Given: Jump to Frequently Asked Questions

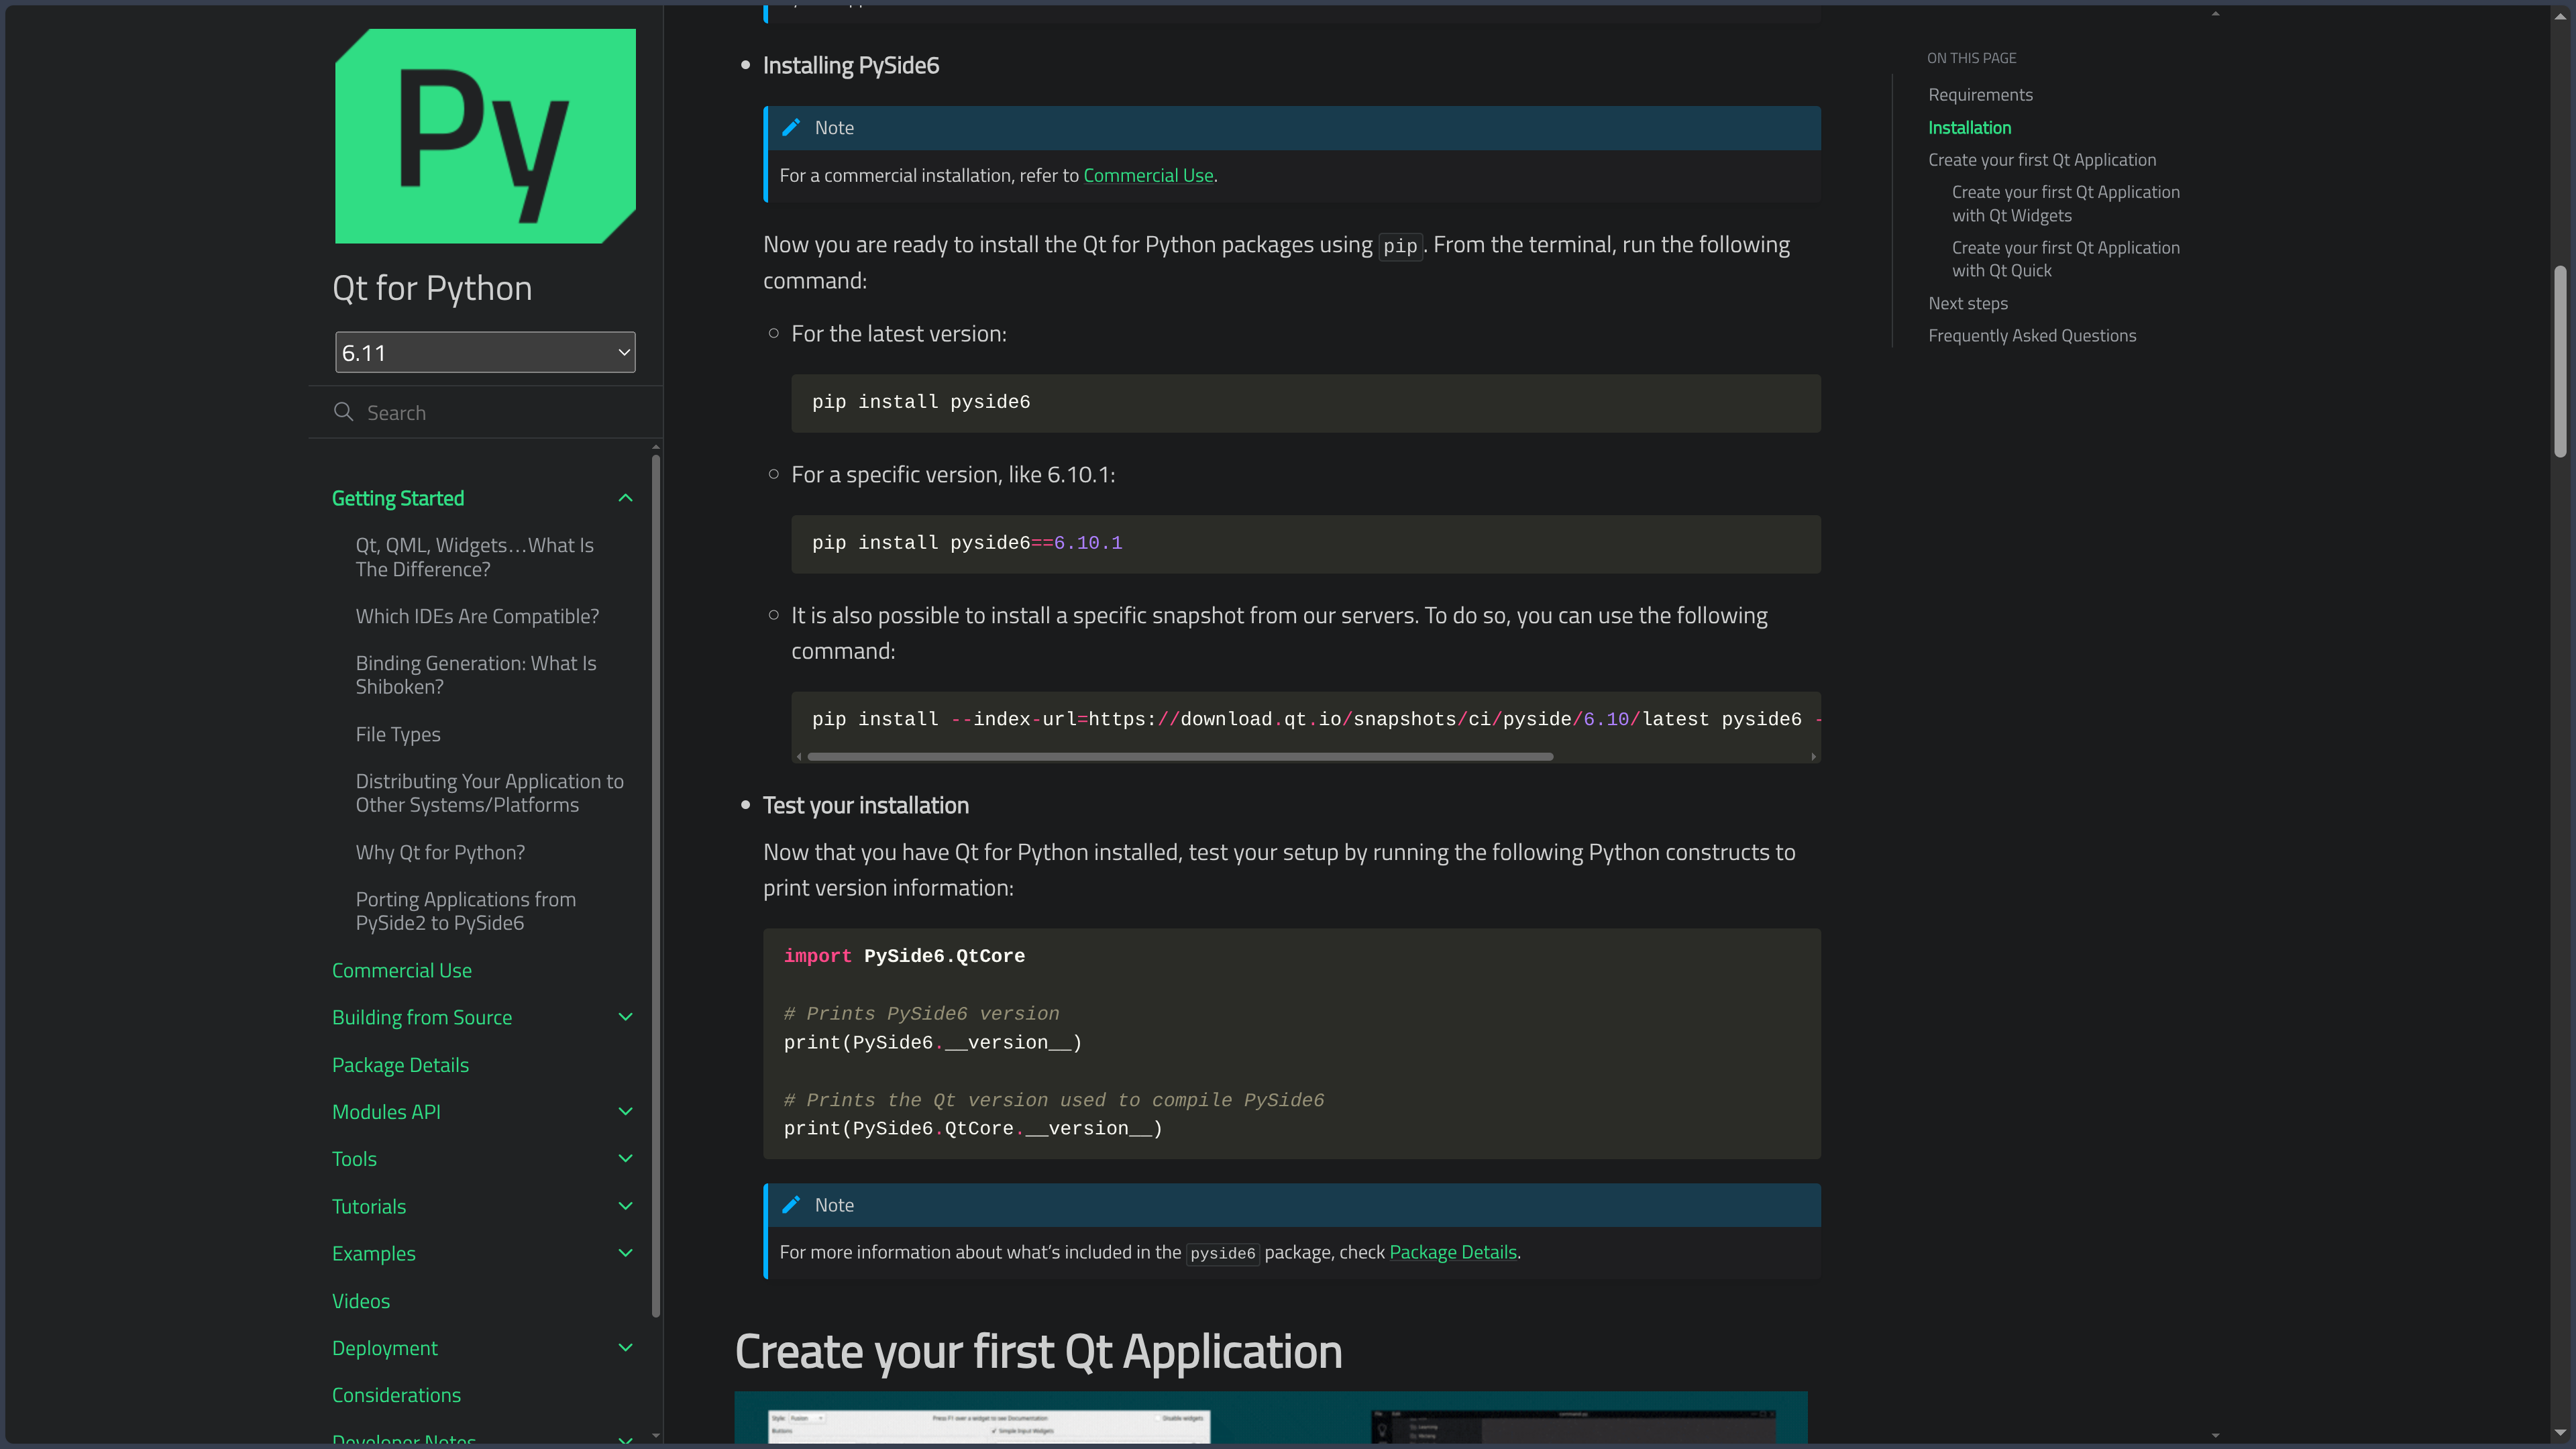Looking at the screenshot, I should 2032,335.
